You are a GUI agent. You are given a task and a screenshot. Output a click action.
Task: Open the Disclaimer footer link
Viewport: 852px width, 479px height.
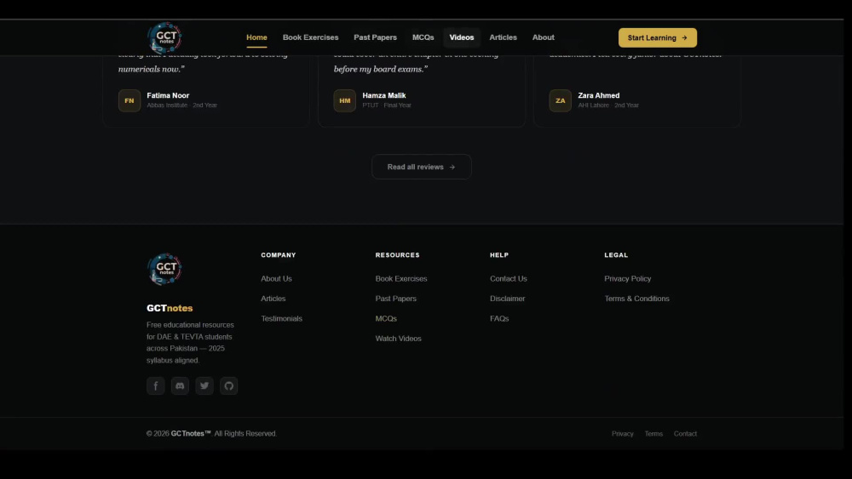[x=507, y=299]
